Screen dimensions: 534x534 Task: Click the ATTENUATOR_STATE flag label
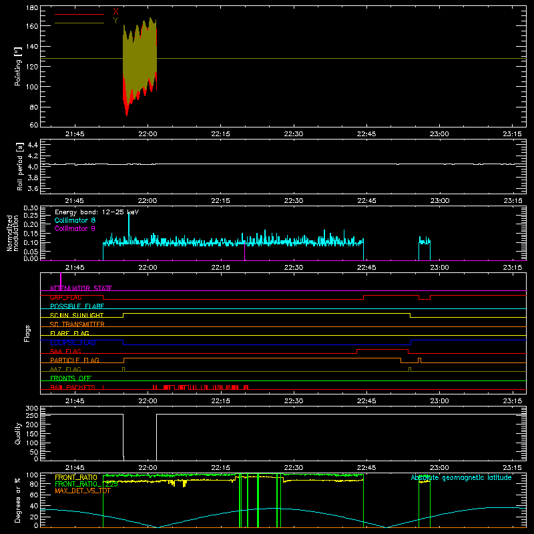tap(81, 288)
